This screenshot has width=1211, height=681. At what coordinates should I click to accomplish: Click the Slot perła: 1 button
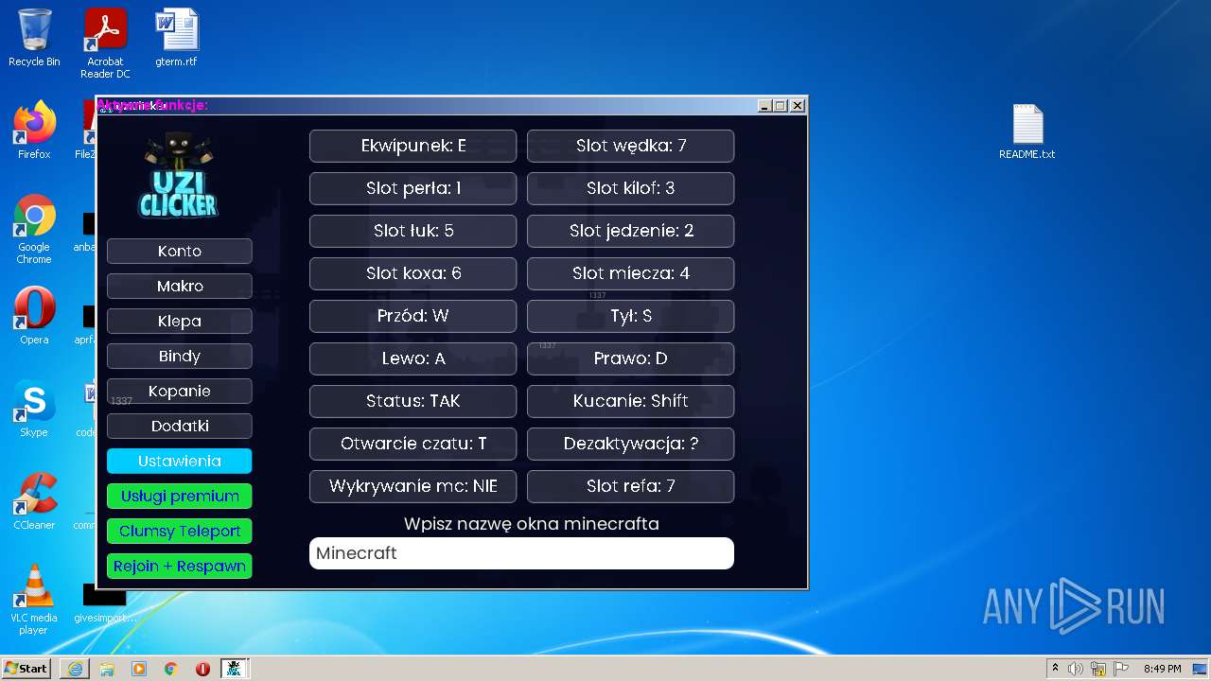tap(413, 188)
